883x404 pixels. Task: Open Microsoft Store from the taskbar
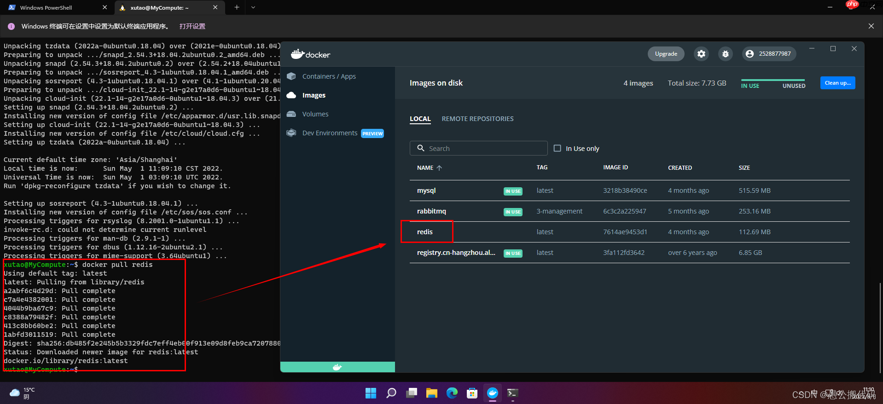pos(472,393)
